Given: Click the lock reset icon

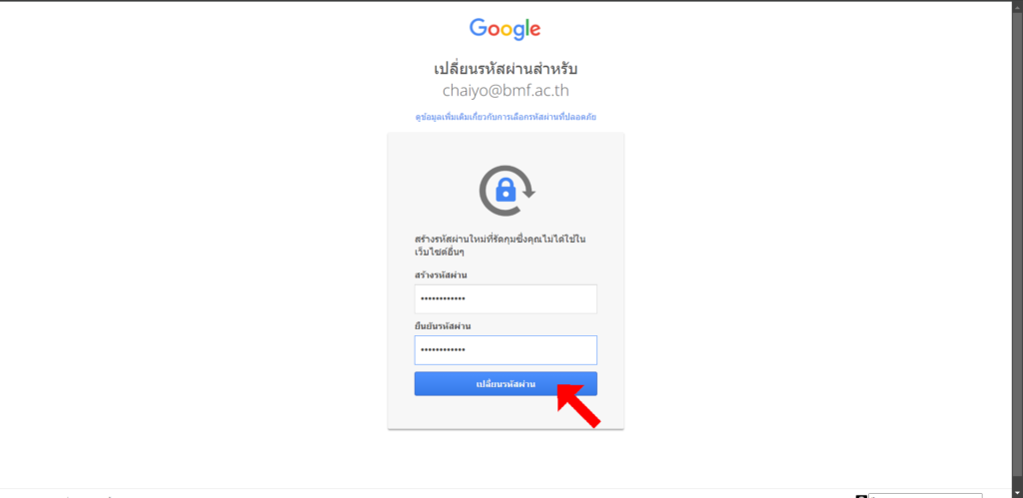Looking at the screenshot, I should [x=507, y=191].
